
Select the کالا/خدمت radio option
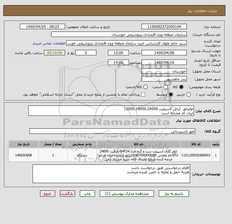[x=146, y=87]
